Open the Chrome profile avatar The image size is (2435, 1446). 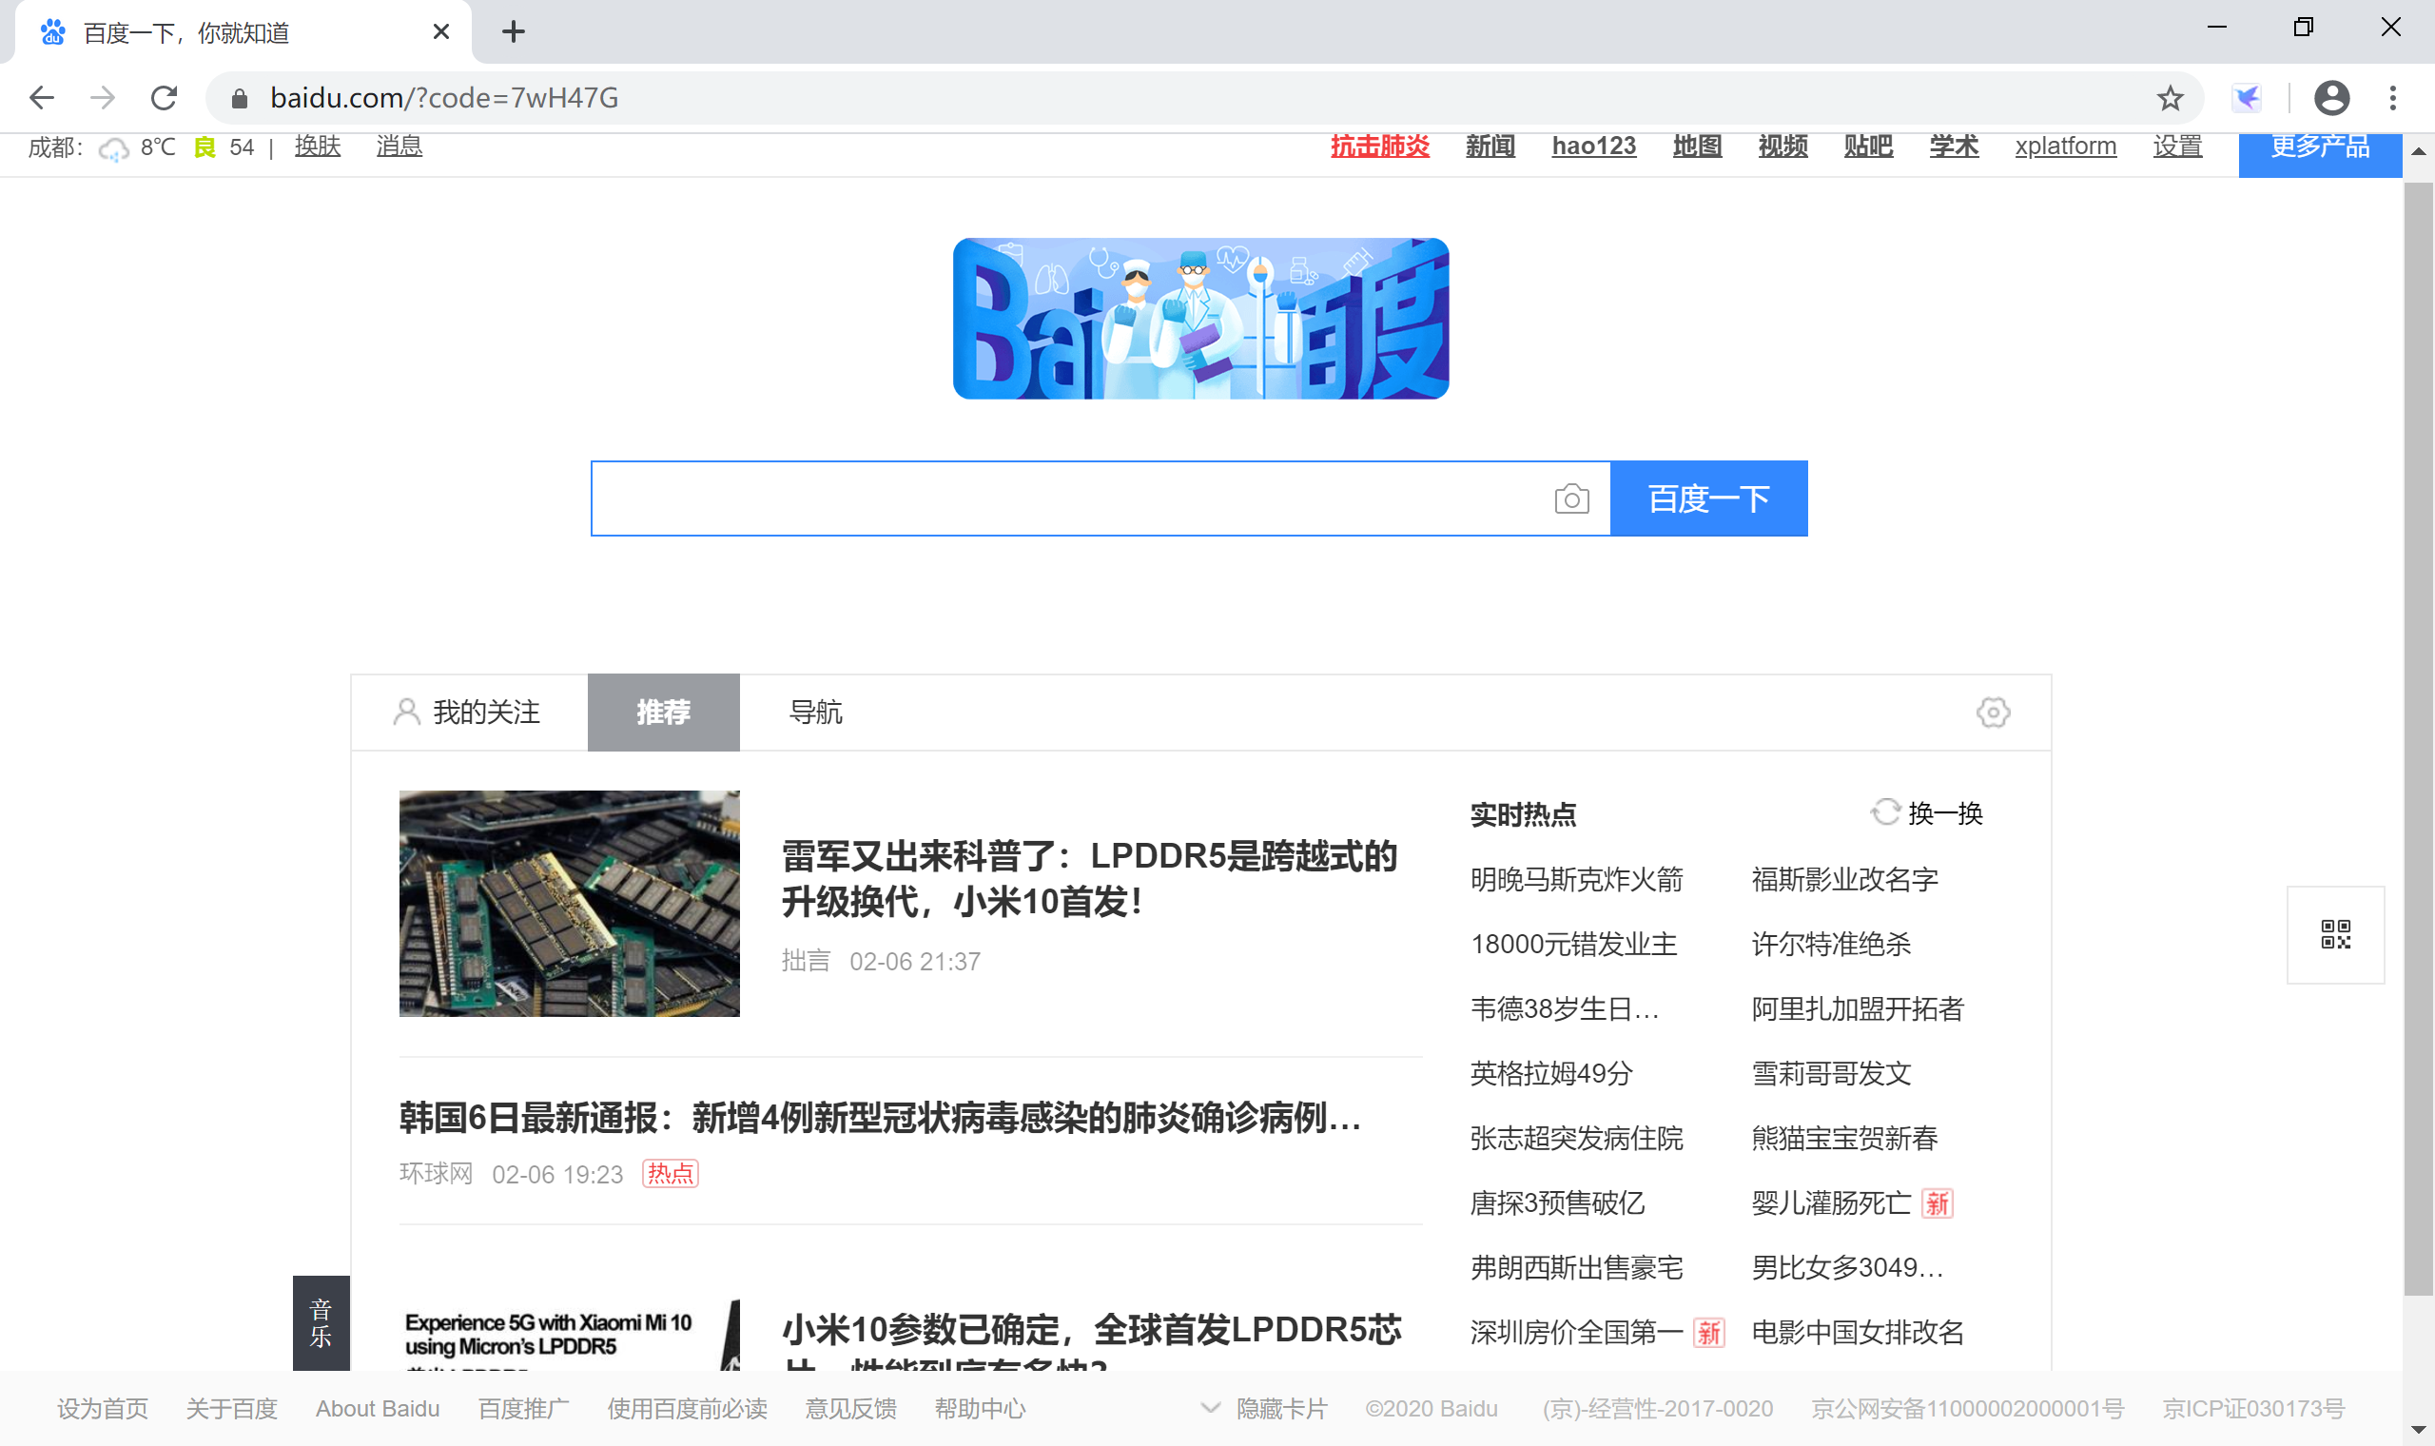tap(2330, 97)
